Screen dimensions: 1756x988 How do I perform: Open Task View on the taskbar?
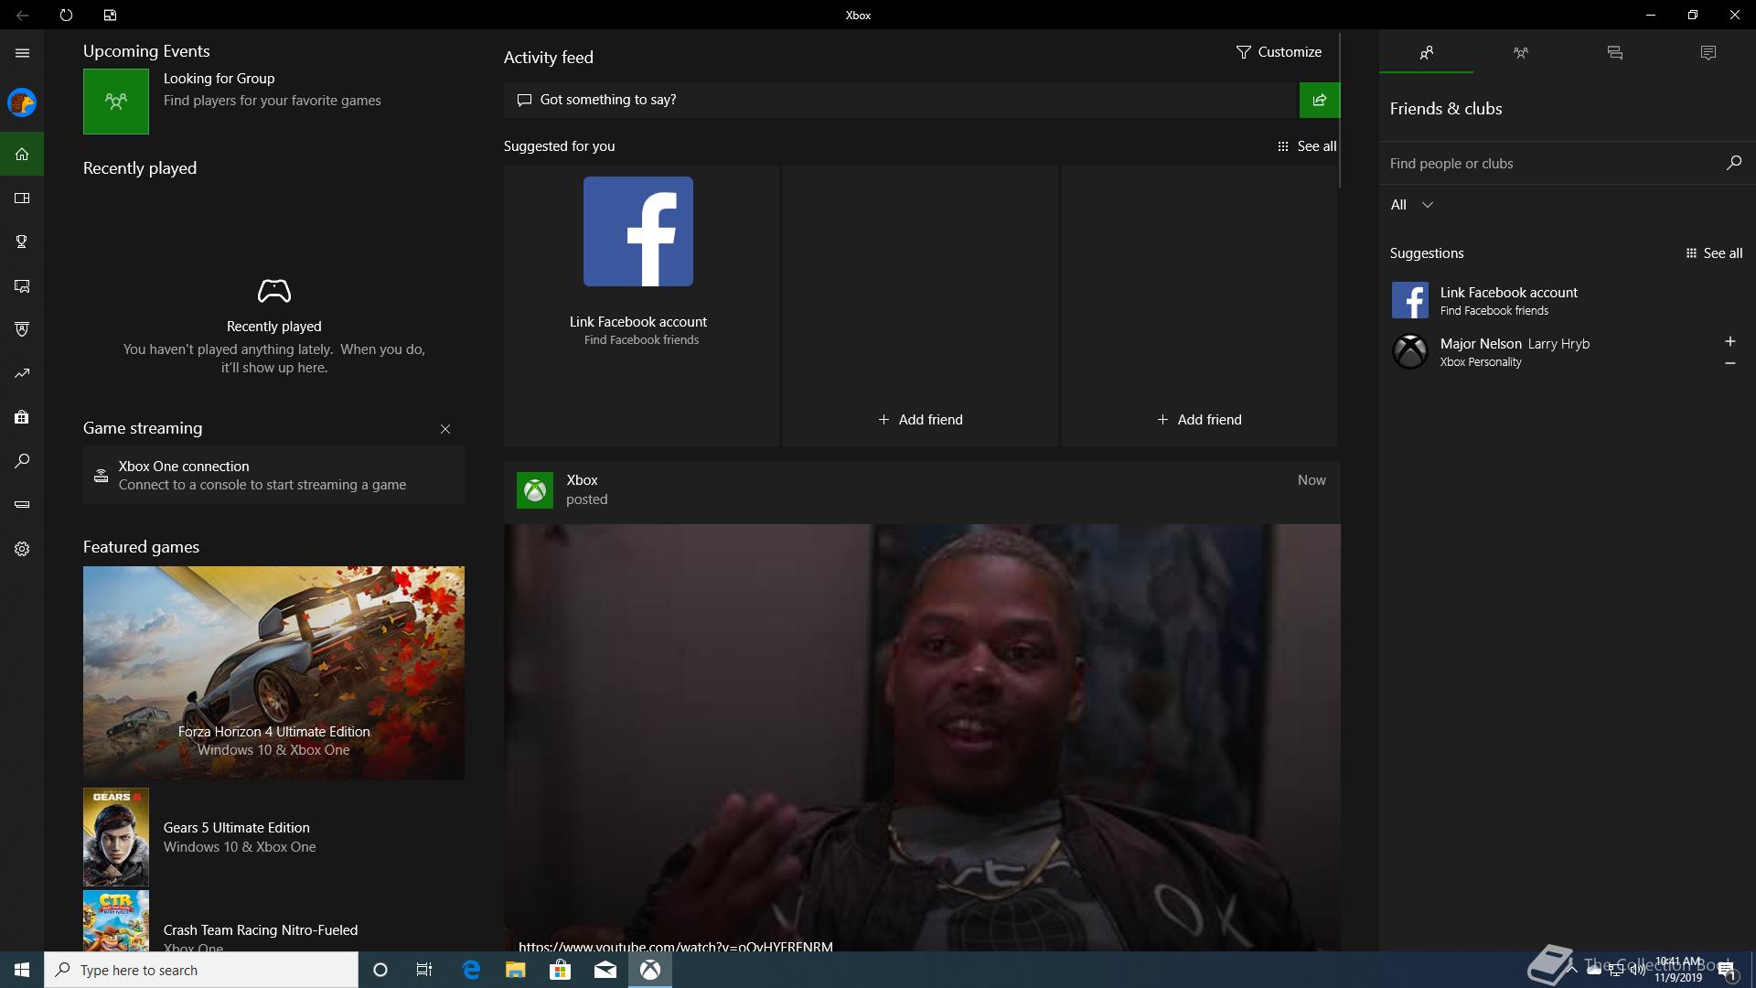424,970
